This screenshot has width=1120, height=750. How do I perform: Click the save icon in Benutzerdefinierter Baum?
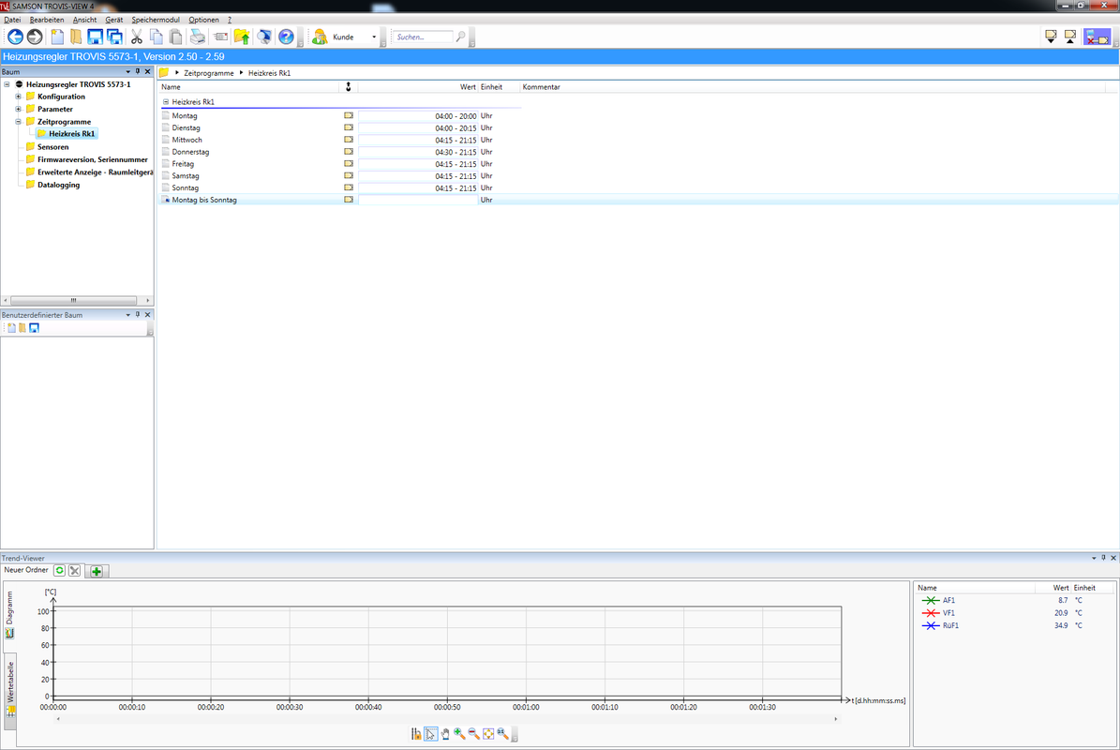point(34,328)
